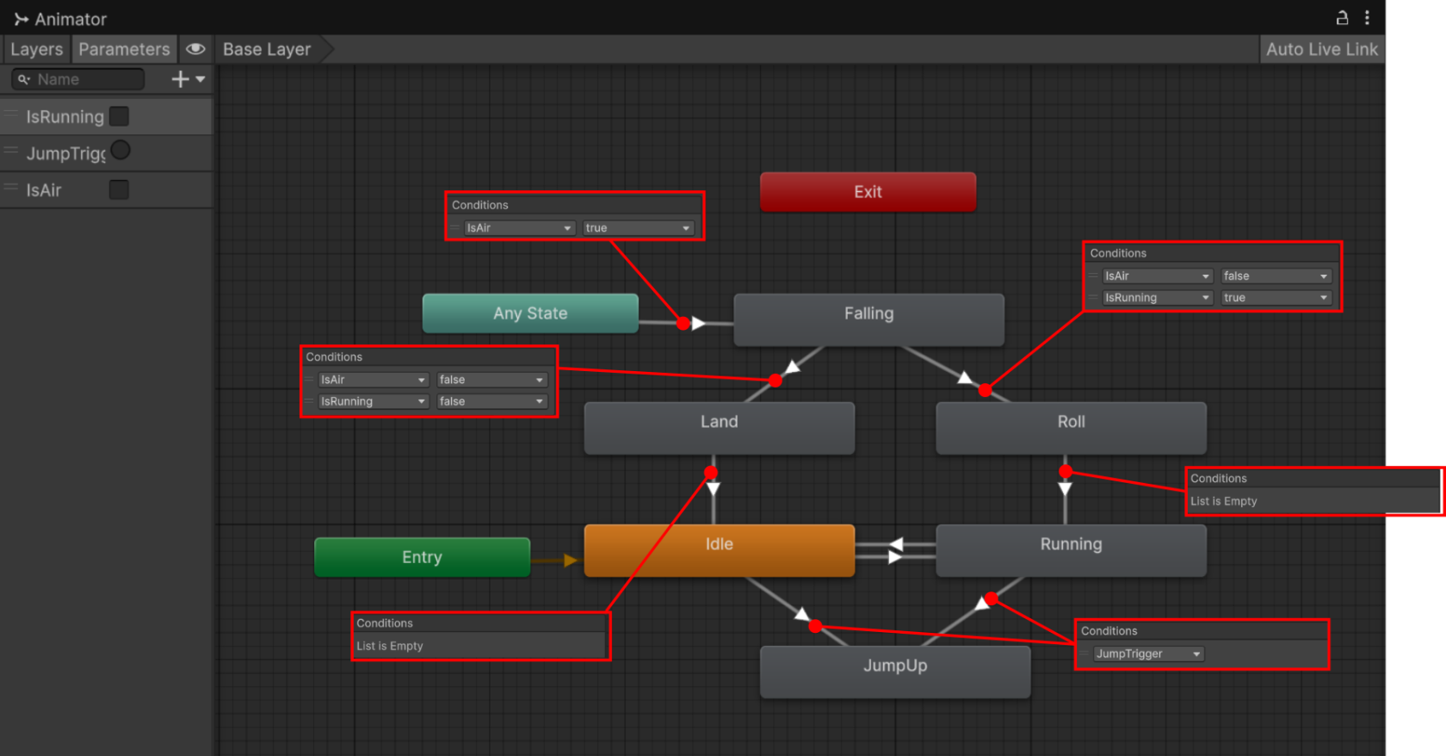
Task: Open IsAir true value dropdown
Action: [x=638, y=228]
